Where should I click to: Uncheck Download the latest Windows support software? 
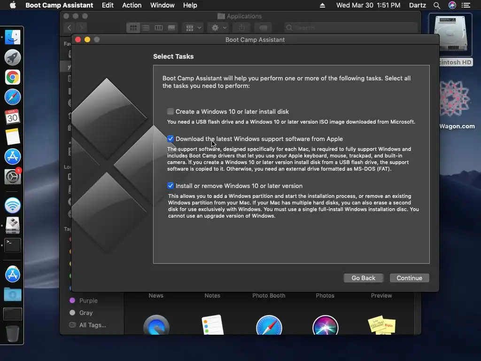(x=170, y=139)
